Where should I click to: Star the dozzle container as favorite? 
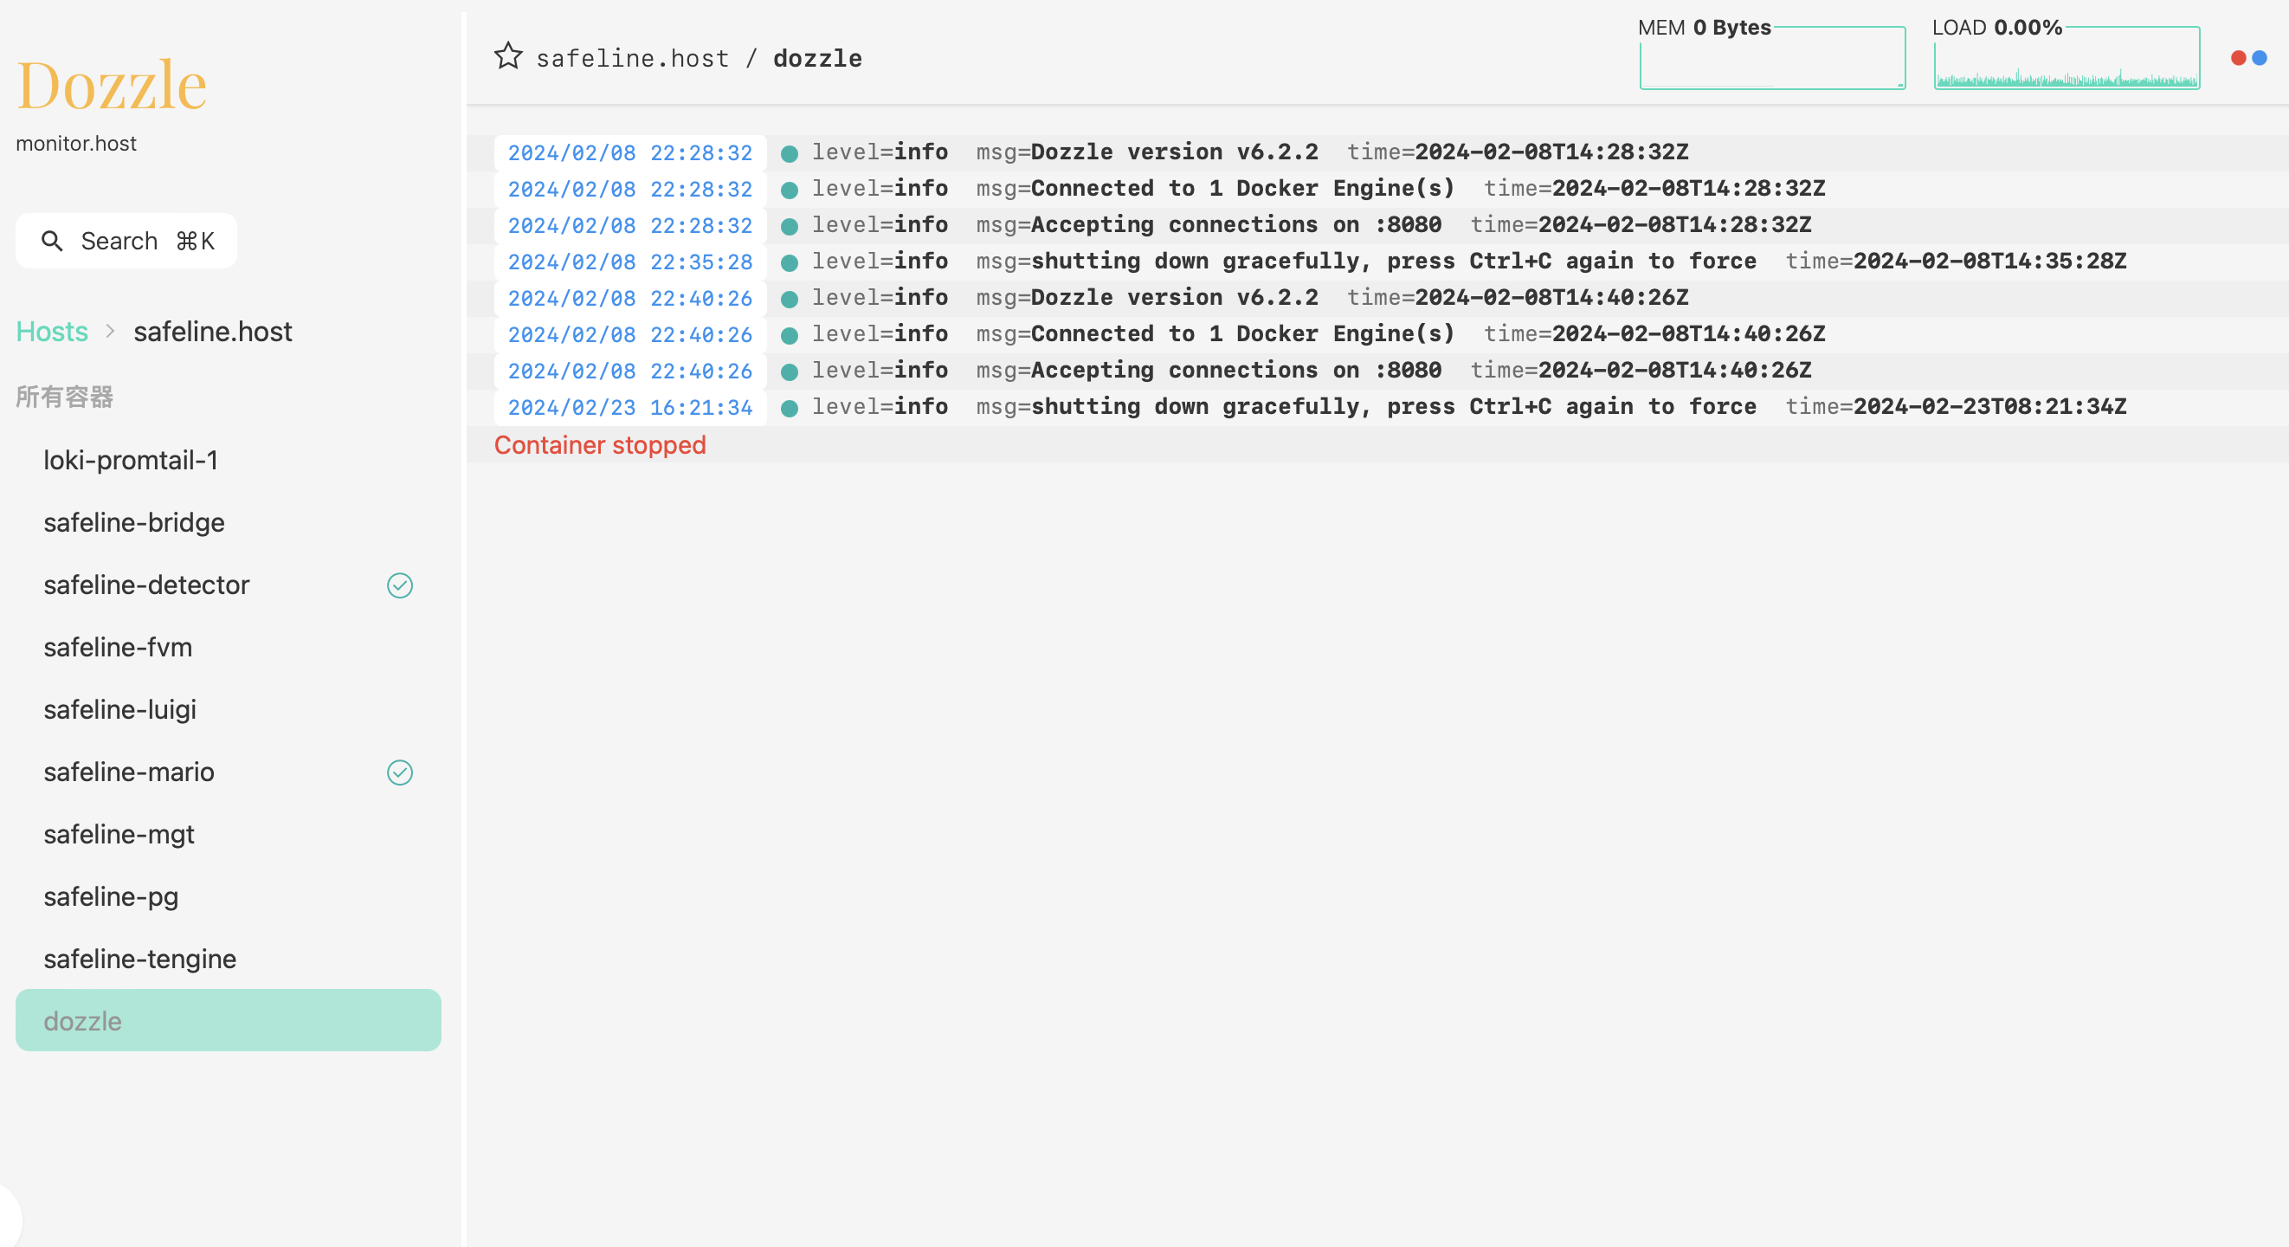click(x=507, y=56)
